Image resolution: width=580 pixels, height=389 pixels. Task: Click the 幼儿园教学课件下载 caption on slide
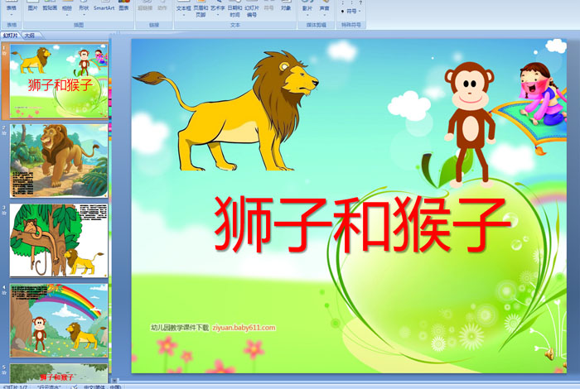click(180, 328)
